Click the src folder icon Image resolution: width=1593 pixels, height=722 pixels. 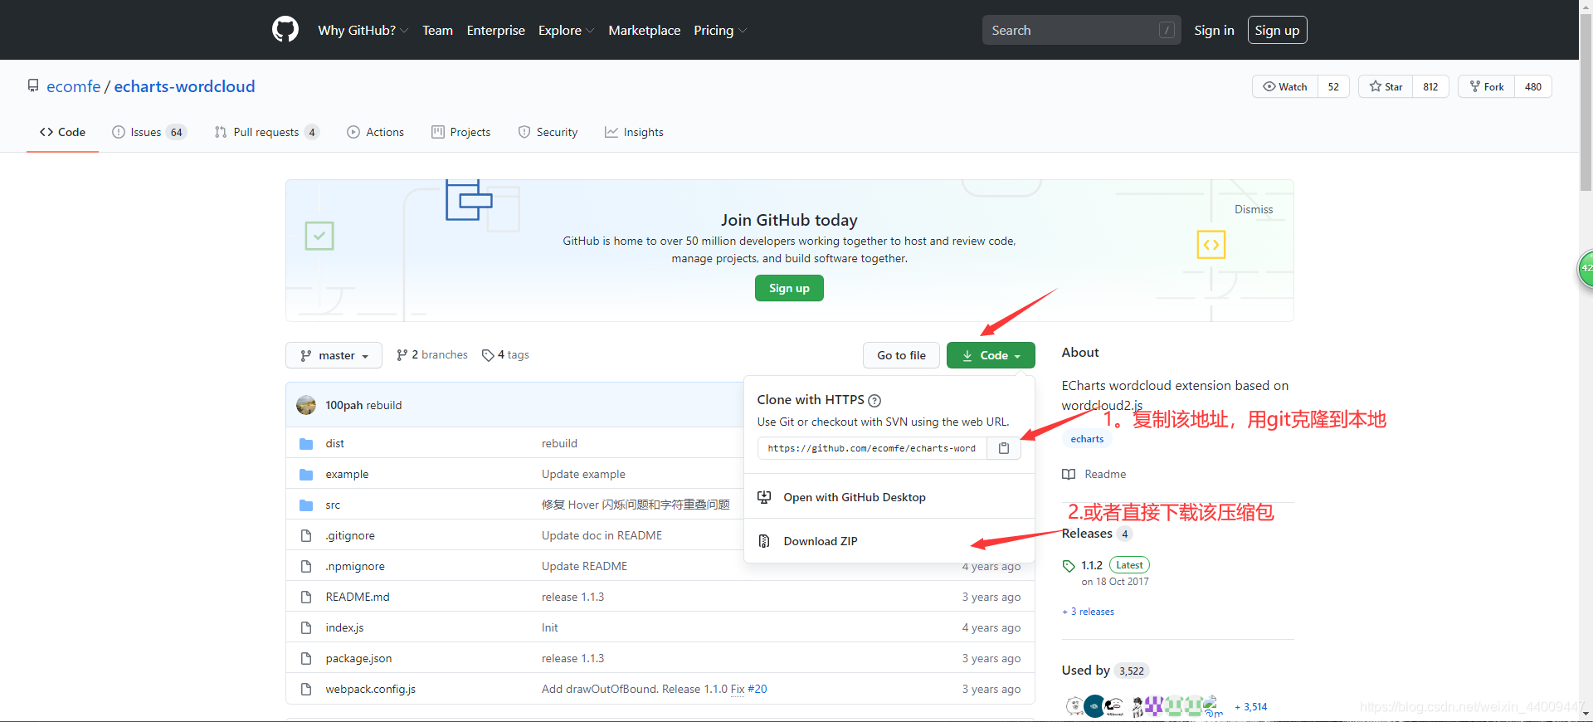click(306, 505)
